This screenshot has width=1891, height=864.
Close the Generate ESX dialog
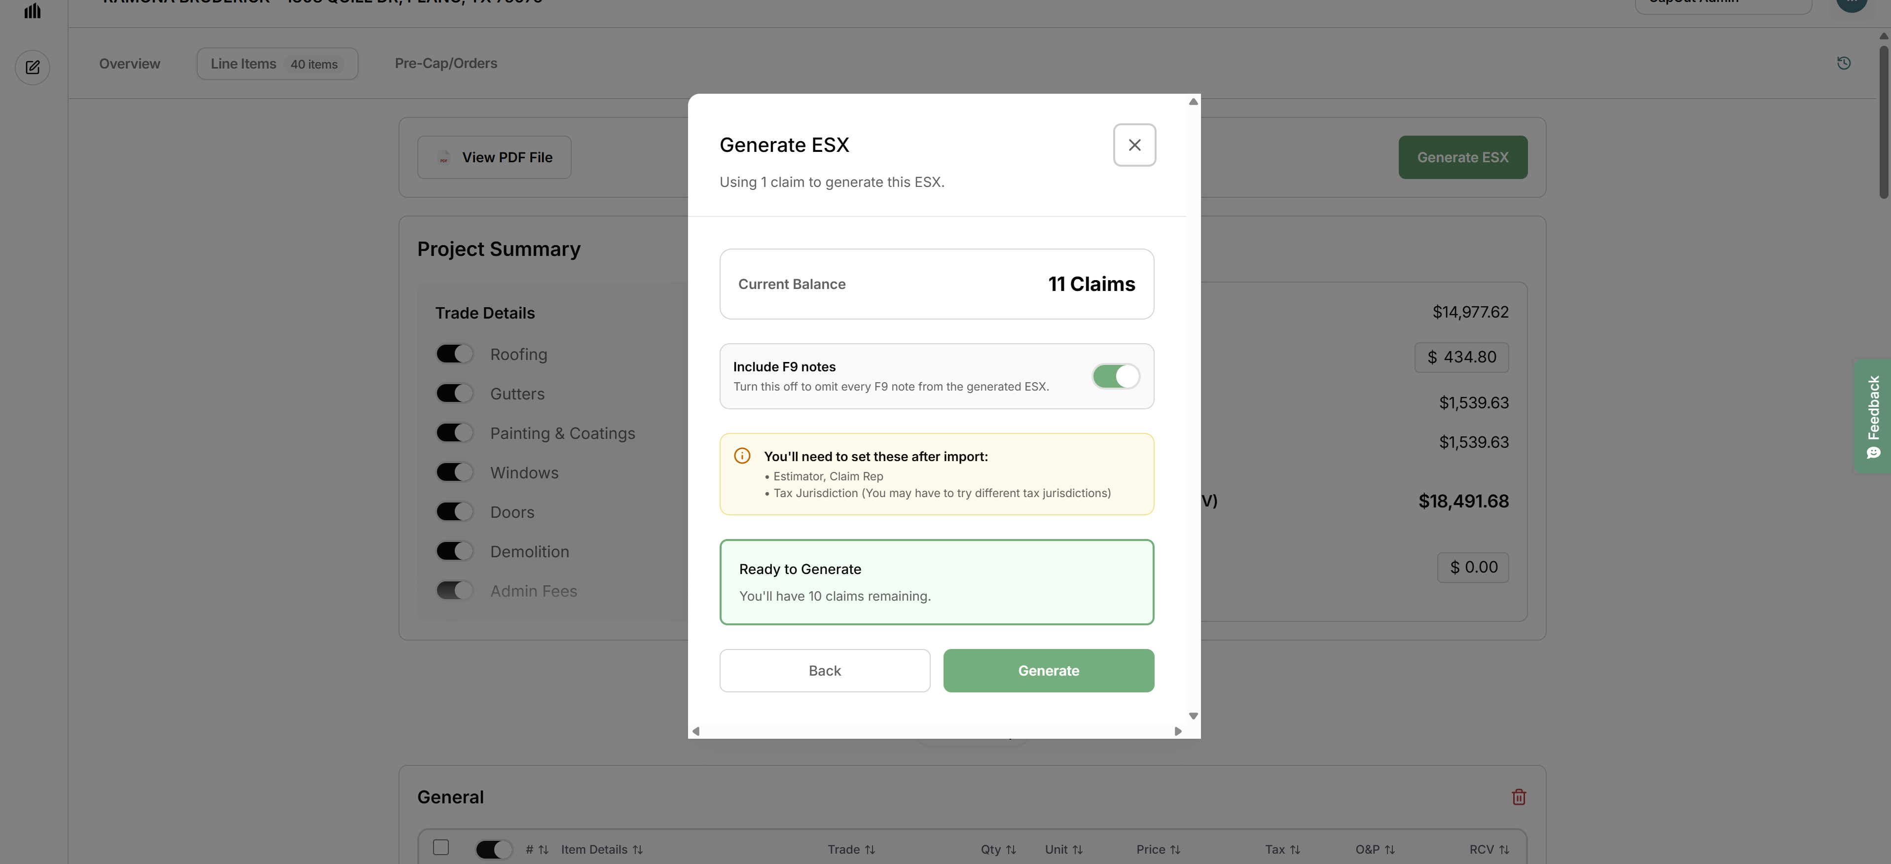tap(1134, 144)
